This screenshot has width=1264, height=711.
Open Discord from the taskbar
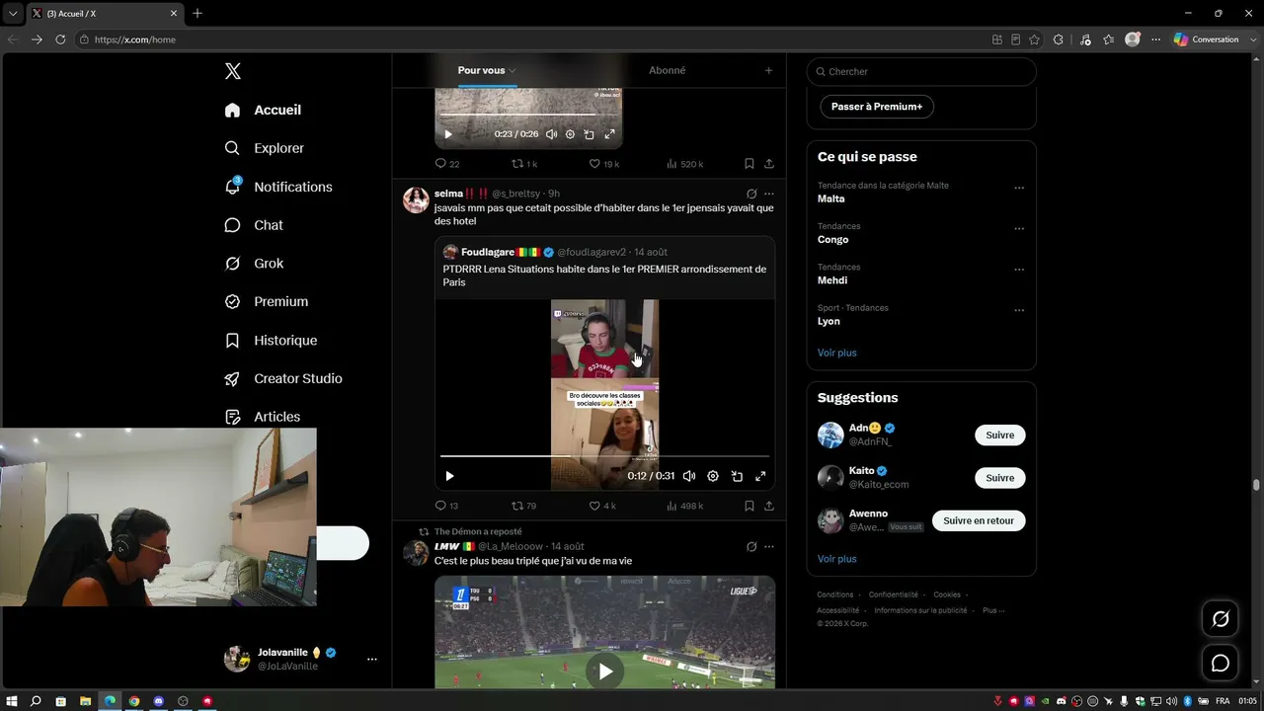click(158, 701)
